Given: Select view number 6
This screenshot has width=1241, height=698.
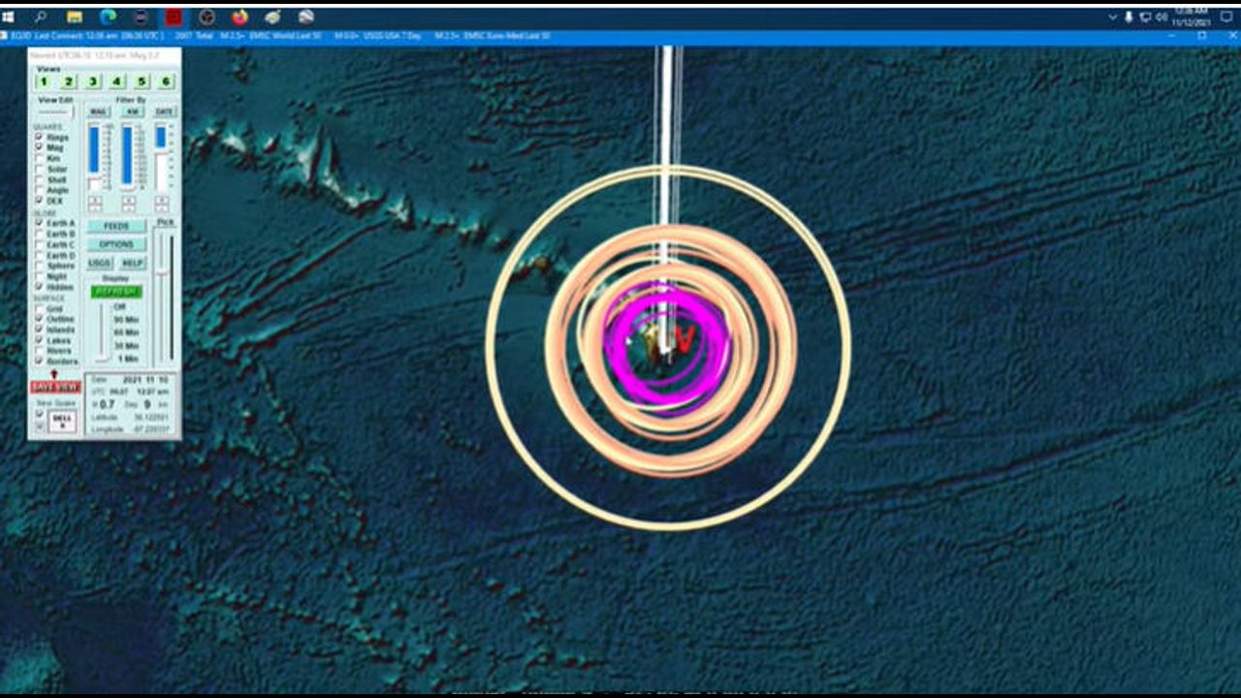Looking at the screenshot, I should (166, 82).
